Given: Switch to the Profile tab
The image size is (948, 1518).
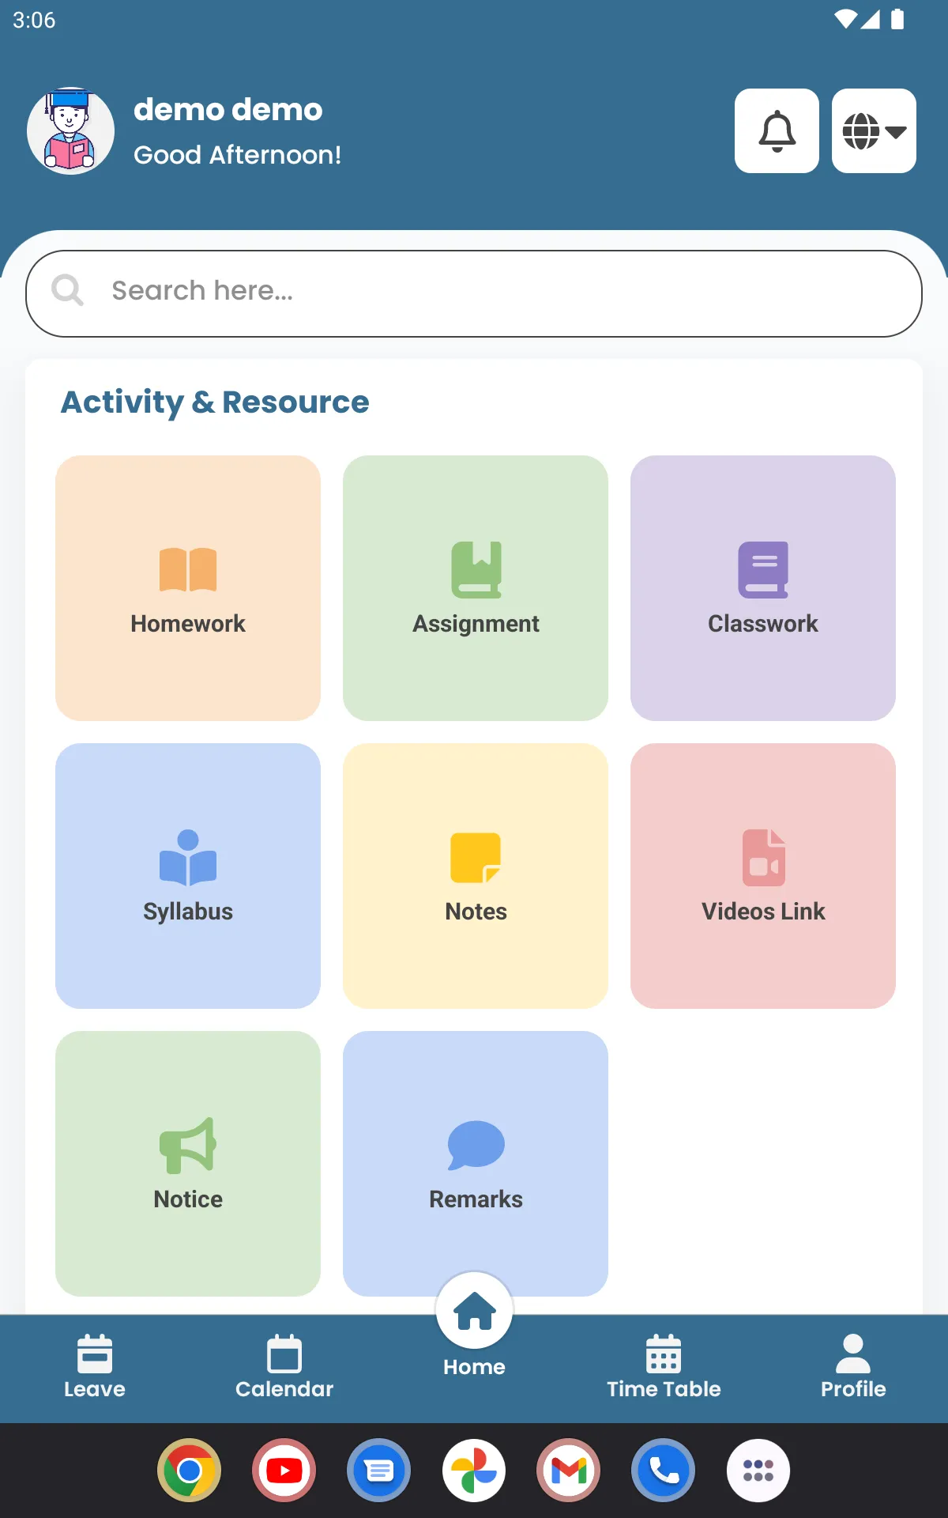Looking at the screenshot, I should coord(853,1367).
